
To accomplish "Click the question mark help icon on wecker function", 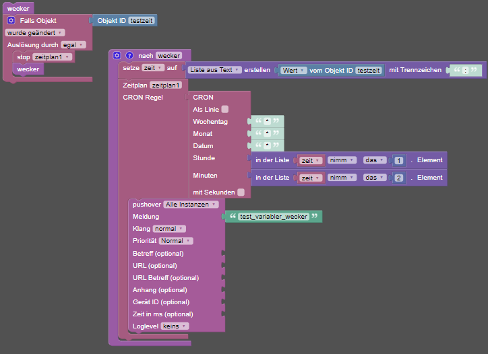I will (x=129, y=55).
